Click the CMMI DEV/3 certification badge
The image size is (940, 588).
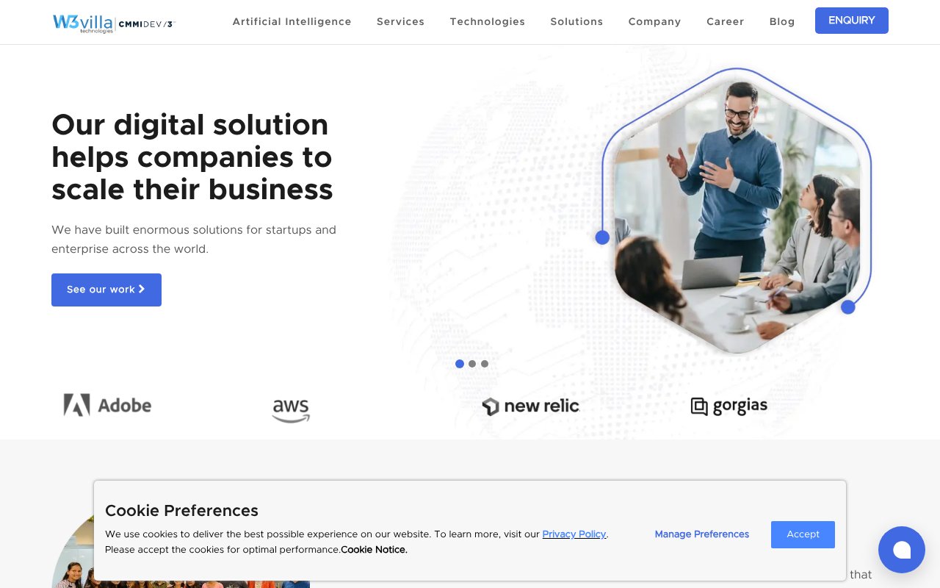(148, 23)
